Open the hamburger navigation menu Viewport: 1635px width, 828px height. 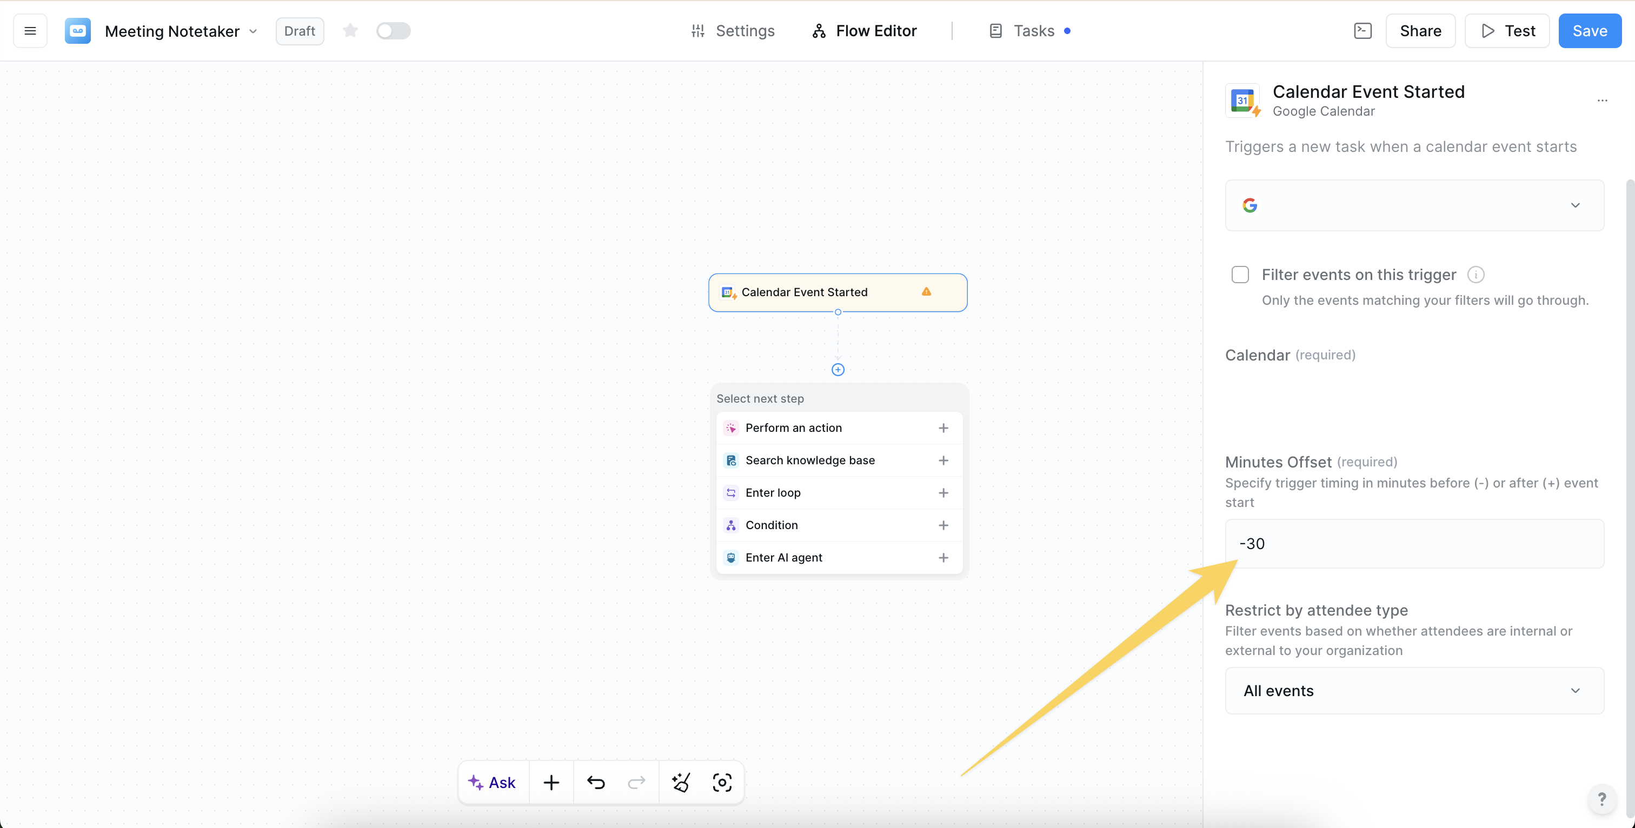[29, 30]
